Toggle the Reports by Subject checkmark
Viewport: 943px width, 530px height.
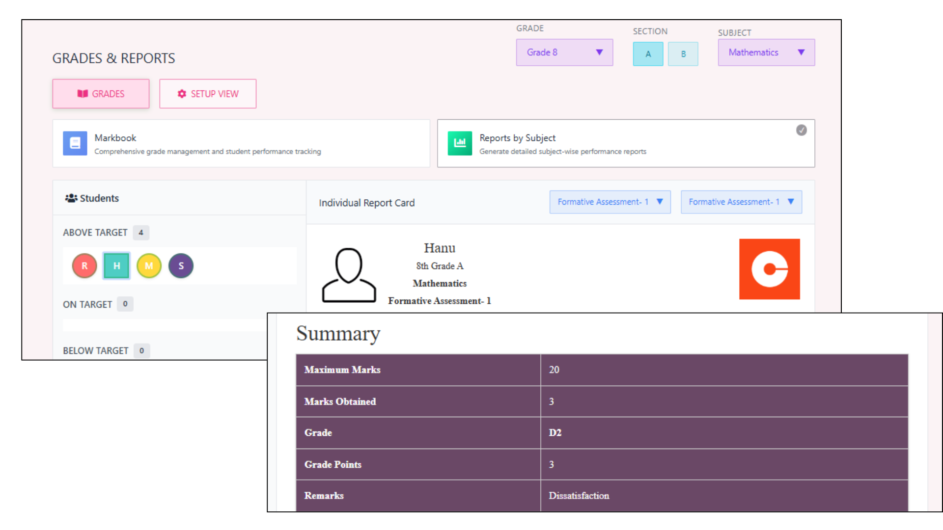pos(801,130)
